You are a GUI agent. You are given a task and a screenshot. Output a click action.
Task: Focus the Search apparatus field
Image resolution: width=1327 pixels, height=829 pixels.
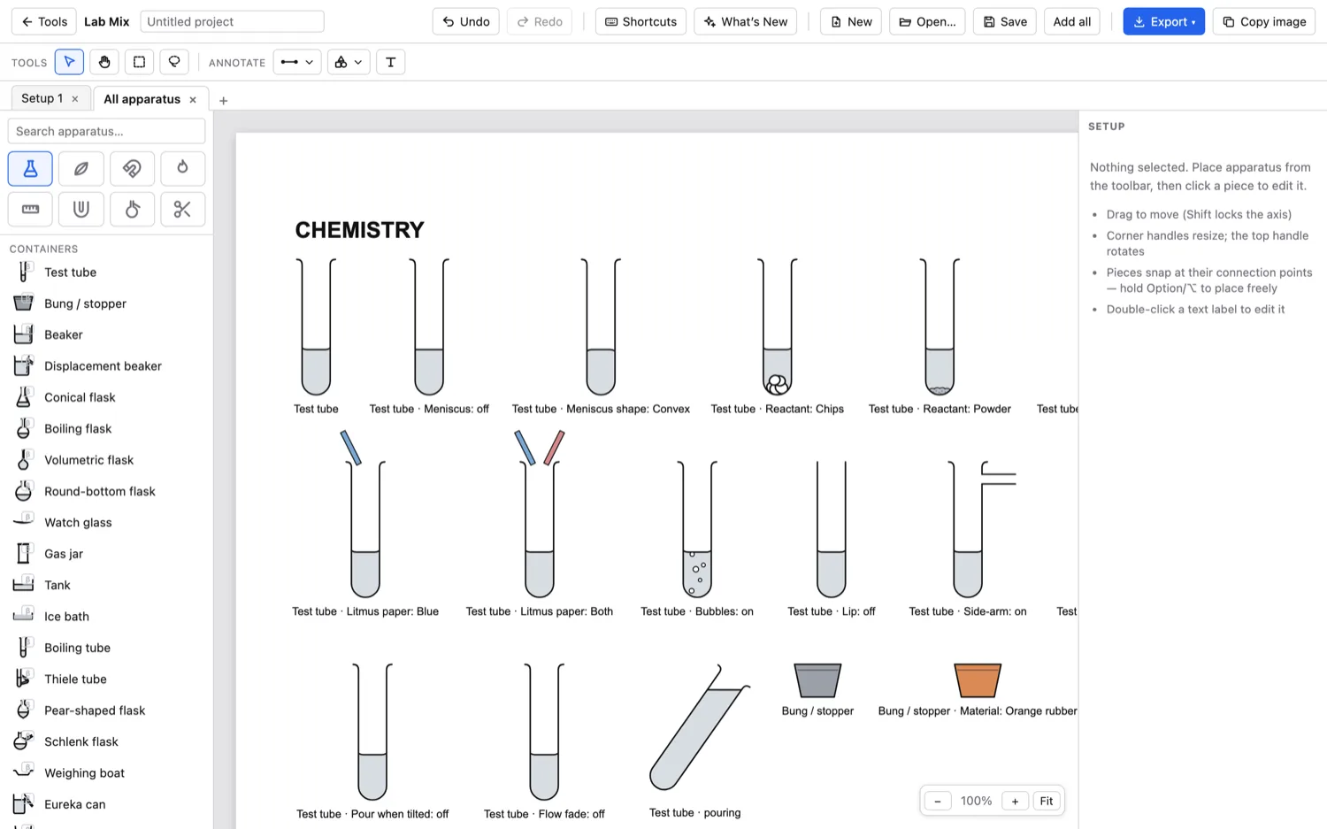point(106,131)
